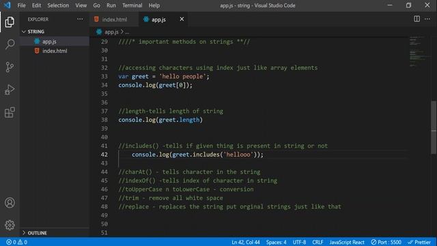This screenshot has height=246, width=437.
Task: Open Explorer views and more actions ellipsis
Action: point(80,19)
